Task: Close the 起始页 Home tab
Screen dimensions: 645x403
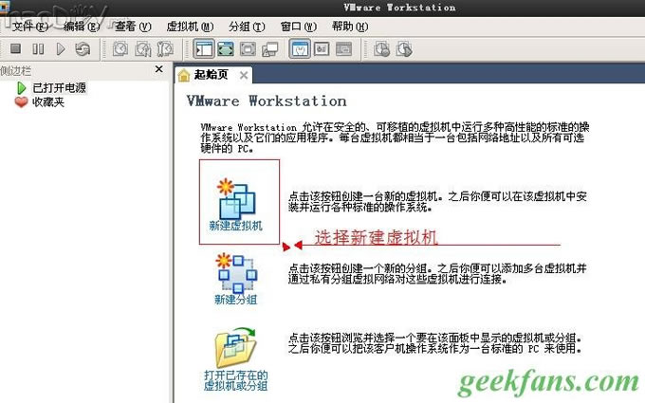Action: (x=244, y=75)
